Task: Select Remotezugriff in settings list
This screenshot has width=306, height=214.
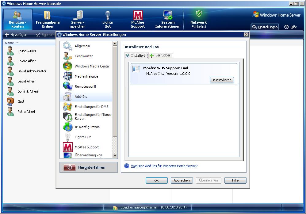Action: [85, 86]
